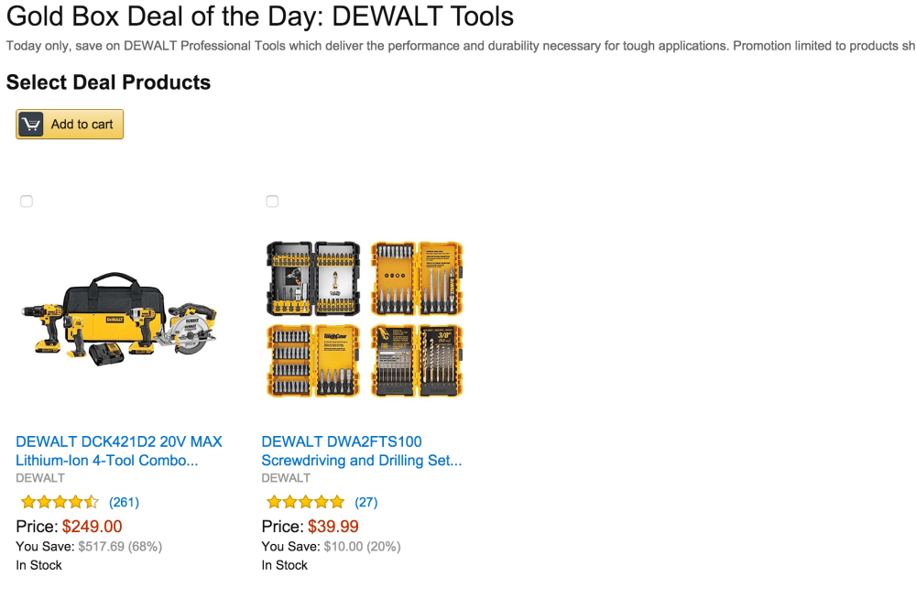Tick the DWA2FTS100 drilling set checkbox
Viewport: 916px width, 599px height.
[x=272, y=201]
